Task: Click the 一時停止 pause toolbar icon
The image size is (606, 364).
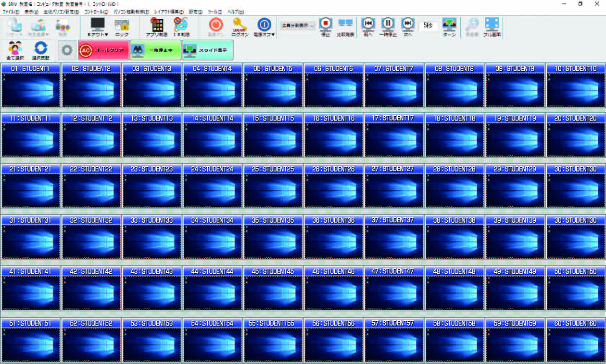Action: tap(388, 27)
